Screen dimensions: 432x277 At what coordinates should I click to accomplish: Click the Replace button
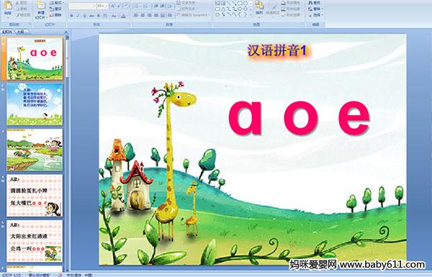tap(315, 9)
